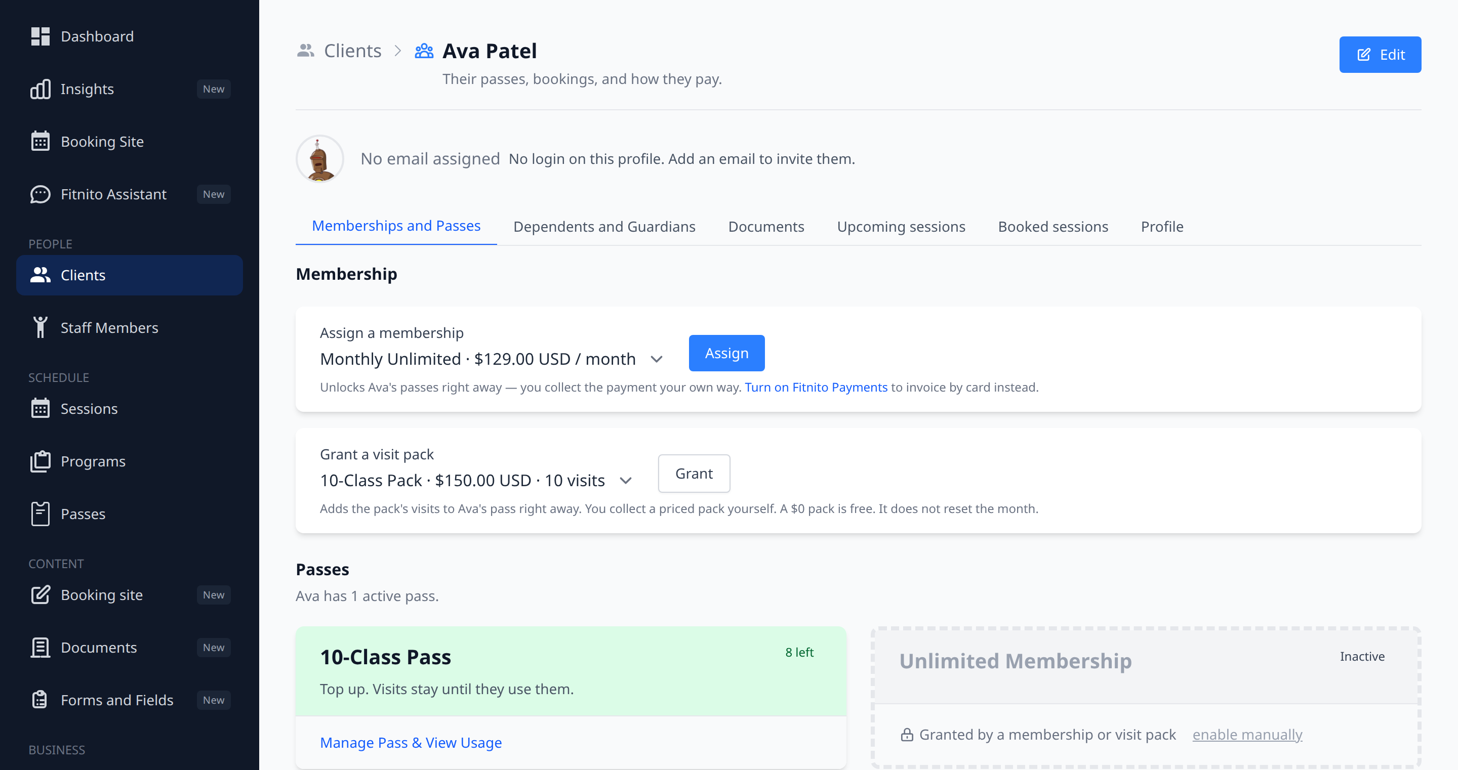
Task: Click the Edit button
Action: (1380, 54)
